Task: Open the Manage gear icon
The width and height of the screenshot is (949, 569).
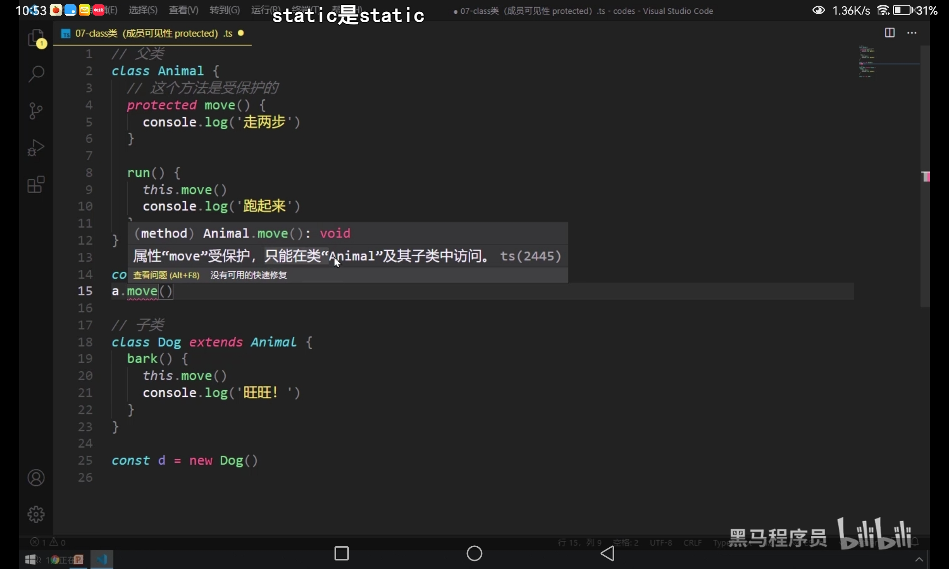Action: pos(36,514)
